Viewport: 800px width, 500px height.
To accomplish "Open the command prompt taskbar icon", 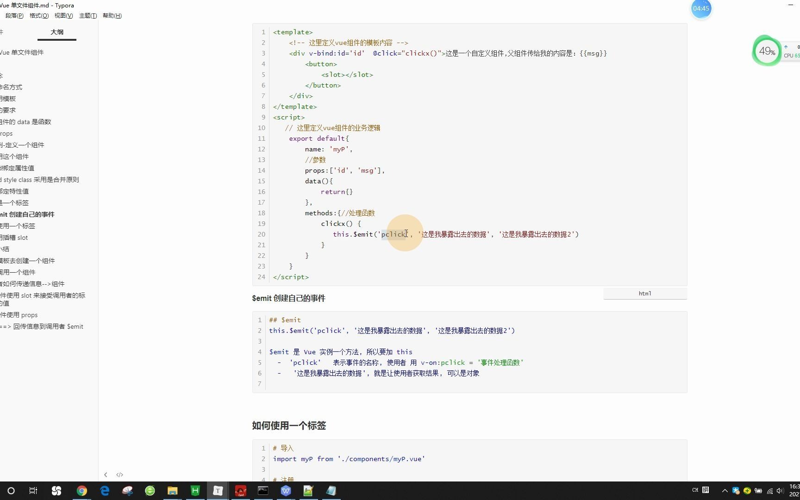I will point(263,491).
